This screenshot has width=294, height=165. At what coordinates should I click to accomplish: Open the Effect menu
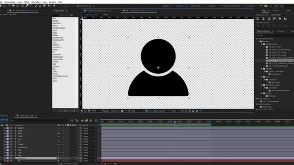[27, 2]
